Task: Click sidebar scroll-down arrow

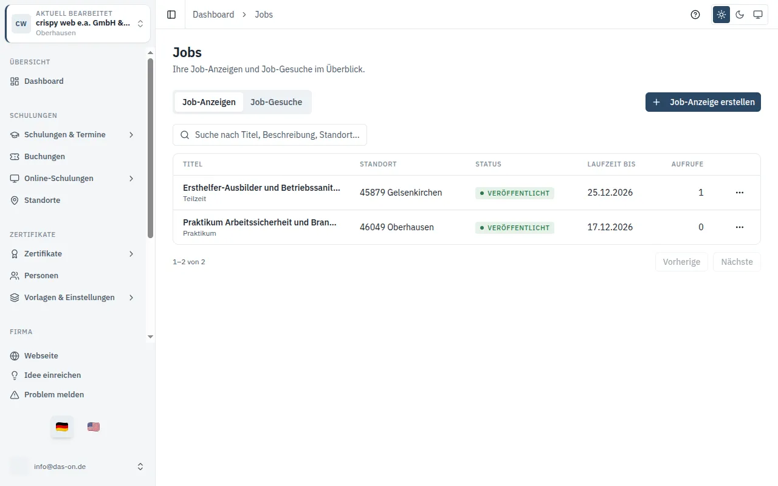Action: point(151,337)
